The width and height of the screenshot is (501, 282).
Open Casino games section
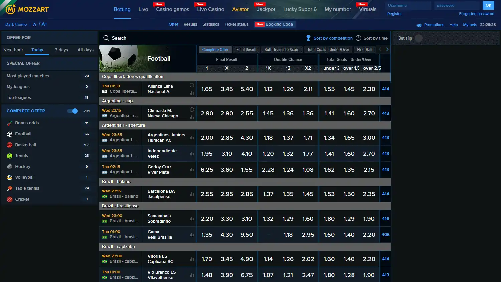coord(173,9)
